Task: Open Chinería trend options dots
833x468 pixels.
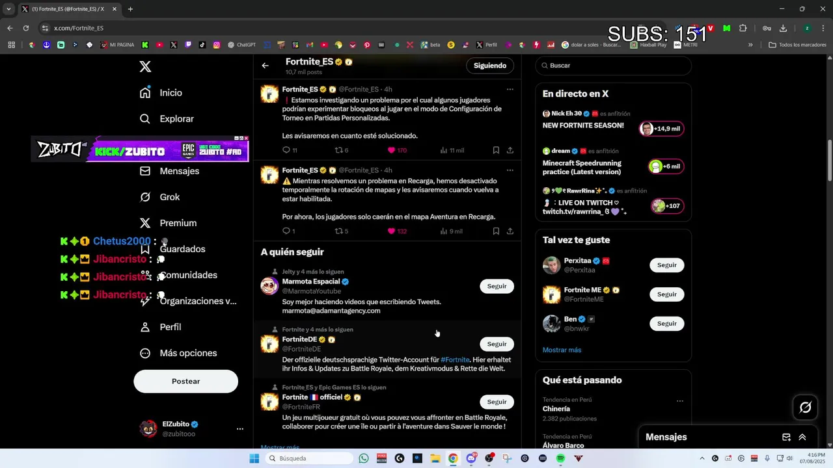Action: pyautogui.click(x=679, y=401)
